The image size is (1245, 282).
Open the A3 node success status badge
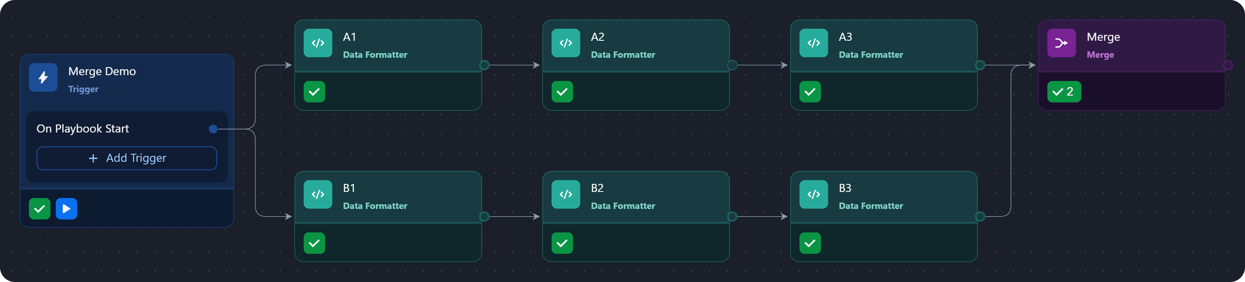point(810,92)
